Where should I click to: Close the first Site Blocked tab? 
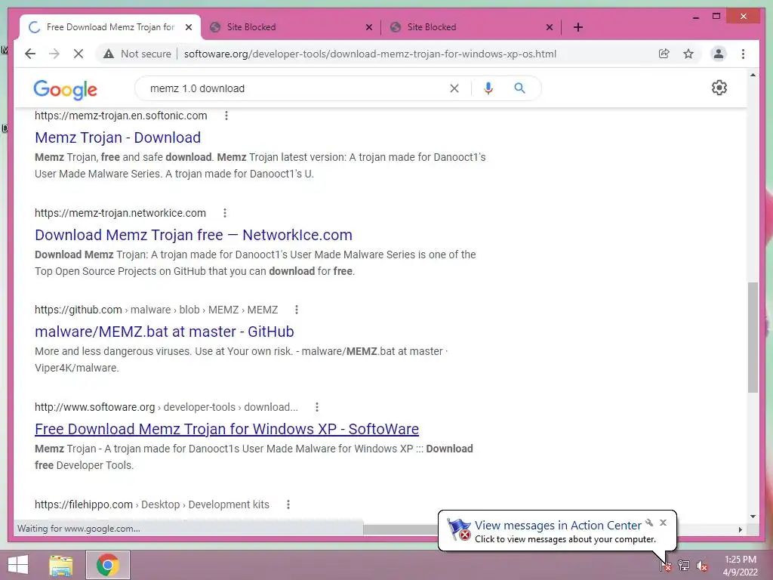(368, 27)
